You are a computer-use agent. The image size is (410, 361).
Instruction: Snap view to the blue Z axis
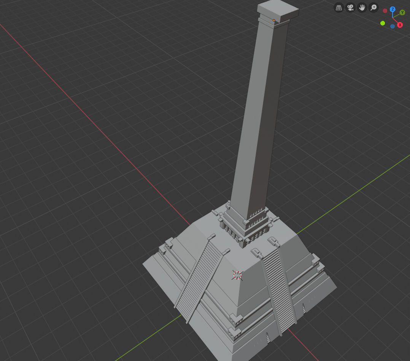(x=393, y=9)
